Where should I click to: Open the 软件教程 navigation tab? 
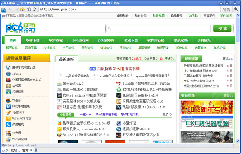[x=56, y=40]
